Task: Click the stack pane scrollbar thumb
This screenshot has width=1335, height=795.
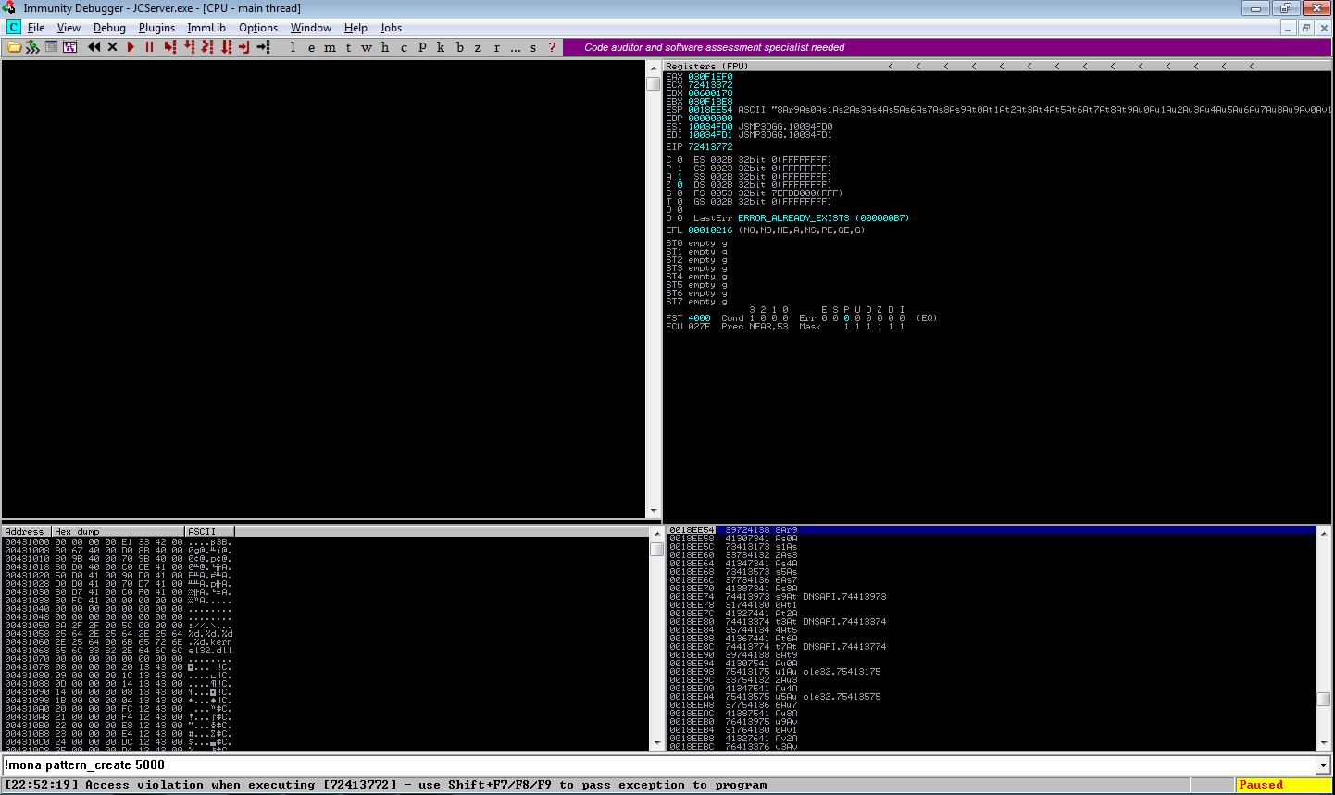Action: (1324, 699)
